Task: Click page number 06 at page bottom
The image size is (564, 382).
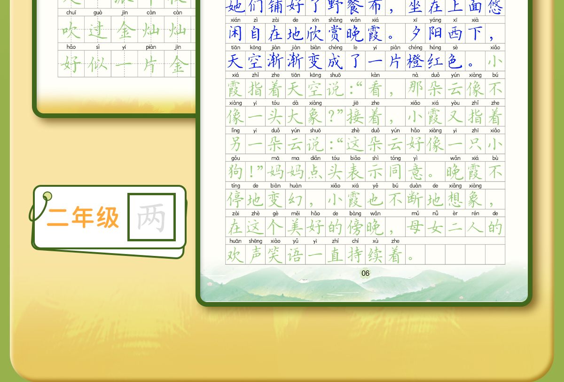Action: click(366, 273)
